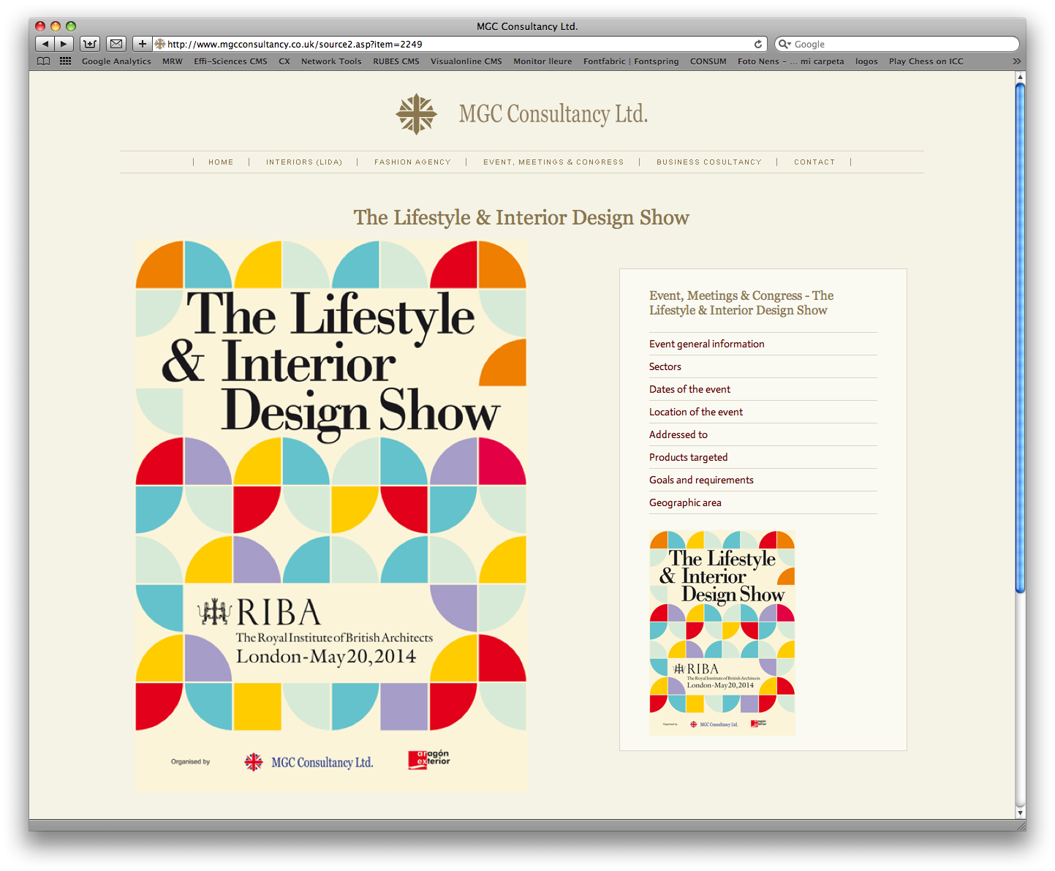Click the page URL address field
Image resolution: width=1055 pixels, height=871 pixels.
(459, 44)
